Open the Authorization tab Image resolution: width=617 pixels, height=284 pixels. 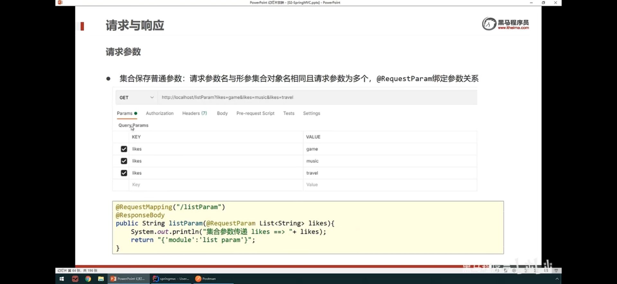tap(160, 113)
